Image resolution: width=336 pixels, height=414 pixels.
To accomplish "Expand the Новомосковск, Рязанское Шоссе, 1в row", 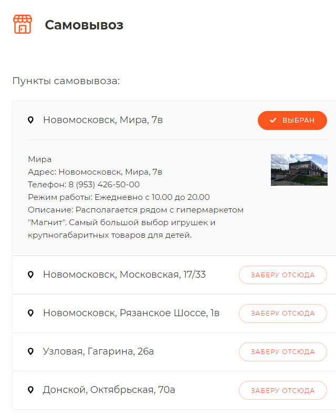I will [131, 313].
